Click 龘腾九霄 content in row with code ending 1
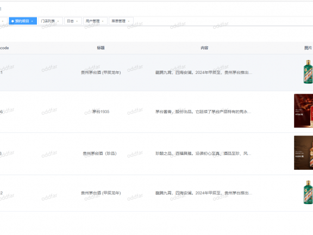The image size is (313, 235). click(204, 72)
